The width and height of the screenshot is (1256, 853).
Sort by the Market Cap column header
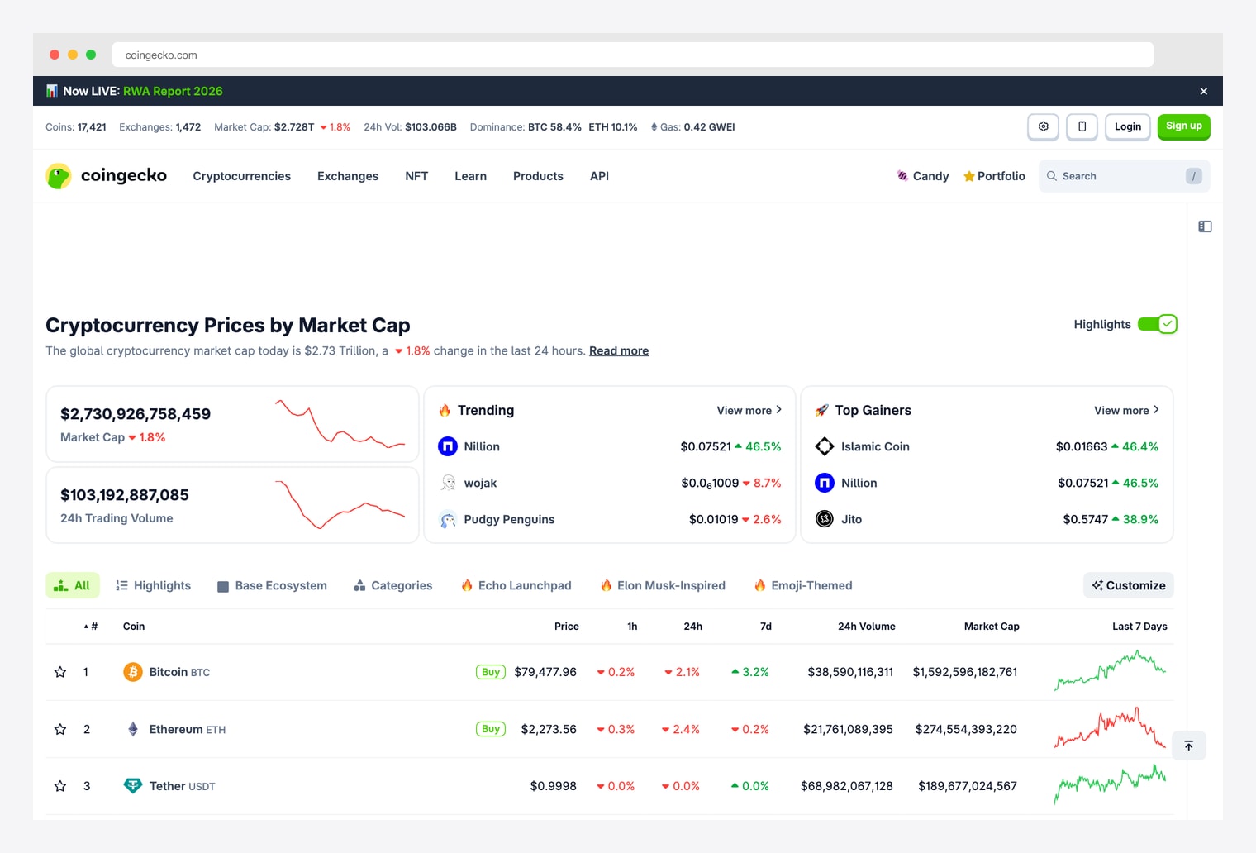(992, 627)
